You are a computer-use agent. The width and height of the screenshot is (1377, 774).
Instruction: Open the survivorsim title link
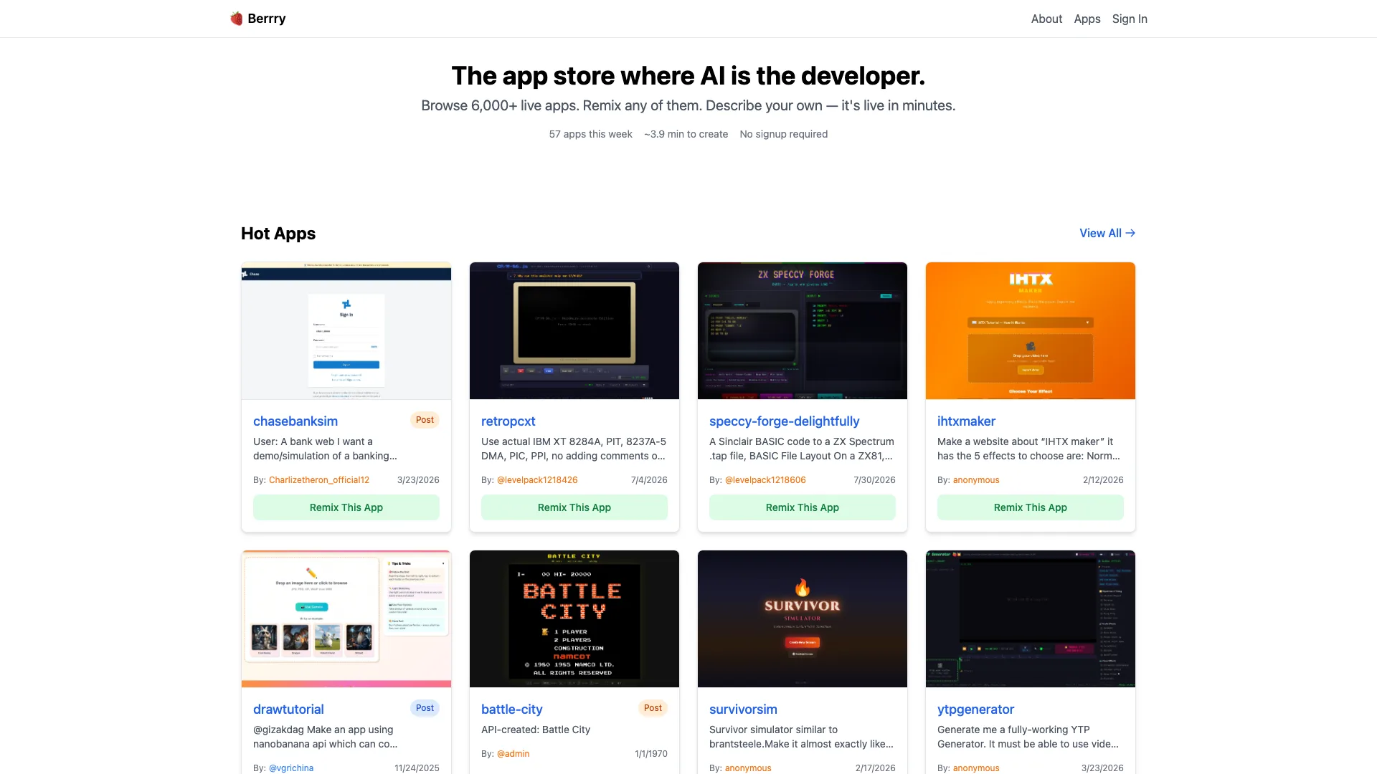[x=743, y=709]
